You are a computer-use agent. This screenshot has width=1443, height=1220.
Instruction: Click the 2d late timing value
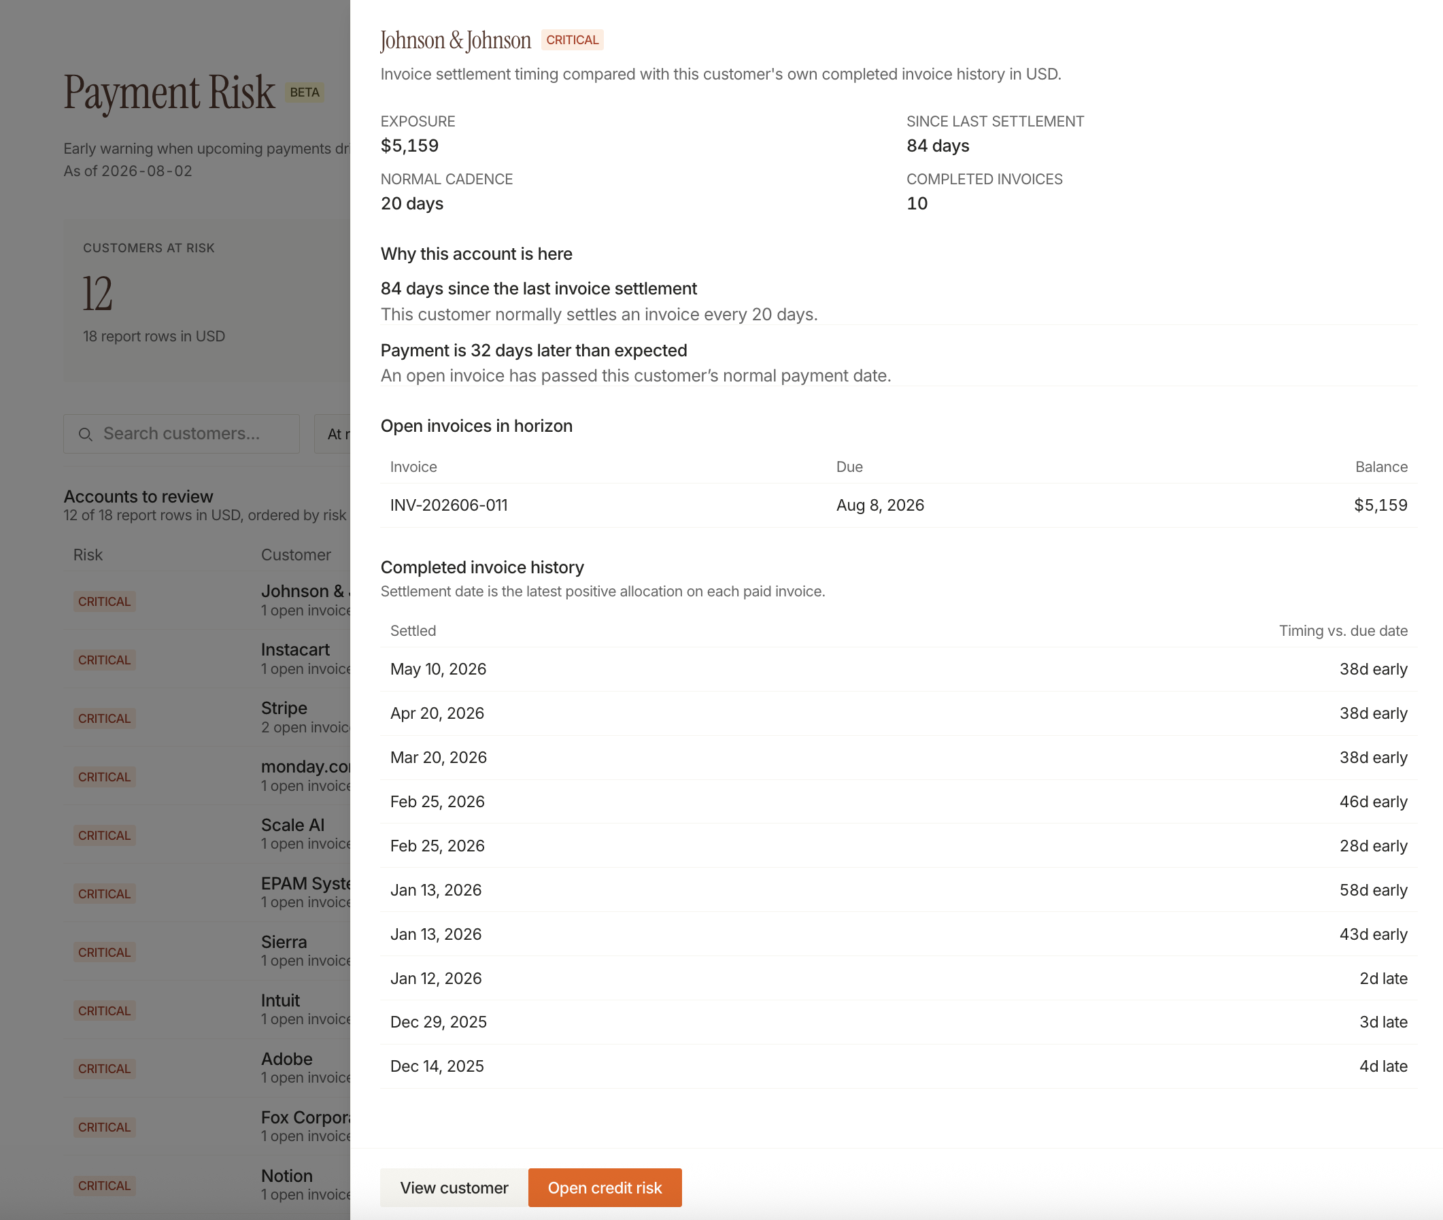click(x=1384, y=979)
